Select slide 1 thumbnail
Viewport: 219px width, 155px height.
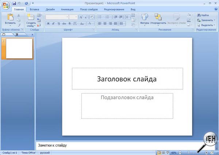(x=19, y=48)
